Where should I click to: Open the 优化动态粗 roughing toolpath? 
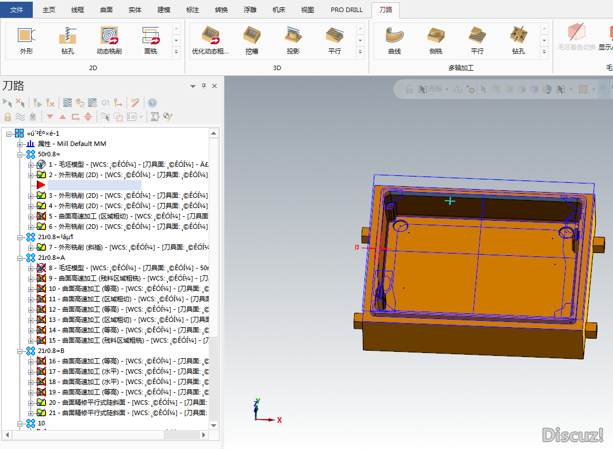210,41
